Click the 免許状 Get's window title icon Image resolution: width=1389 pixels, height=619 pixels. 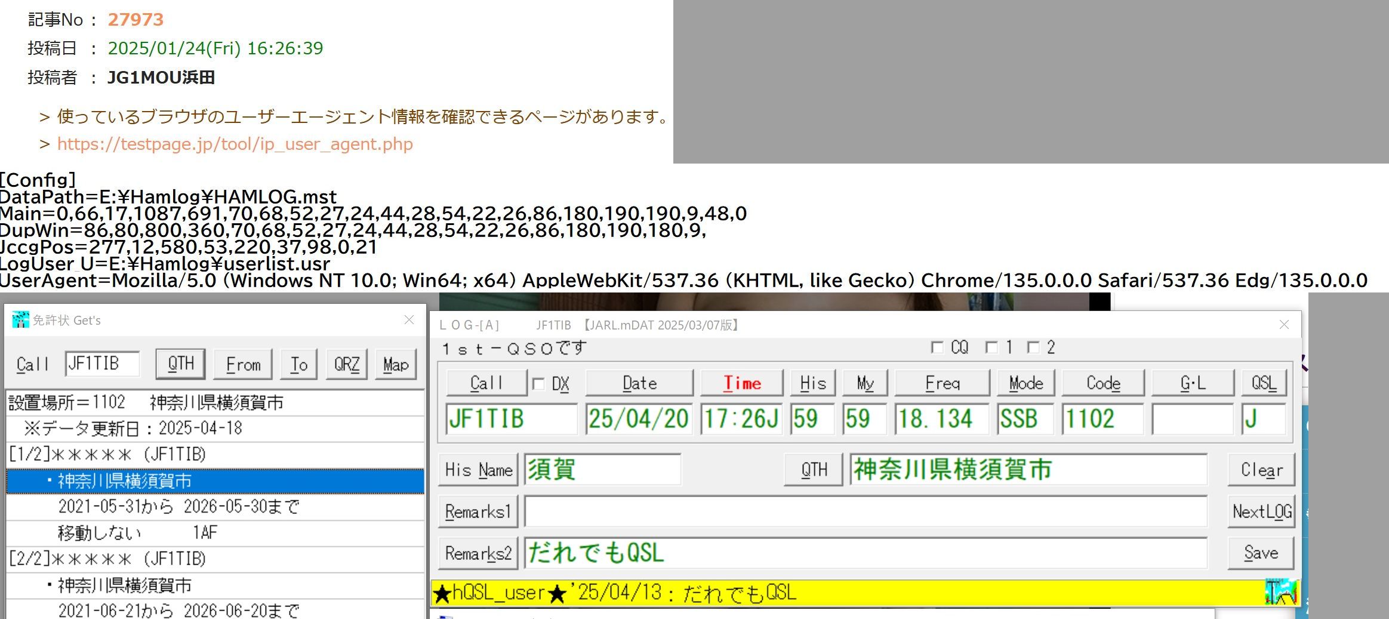(x=20, y=320)
